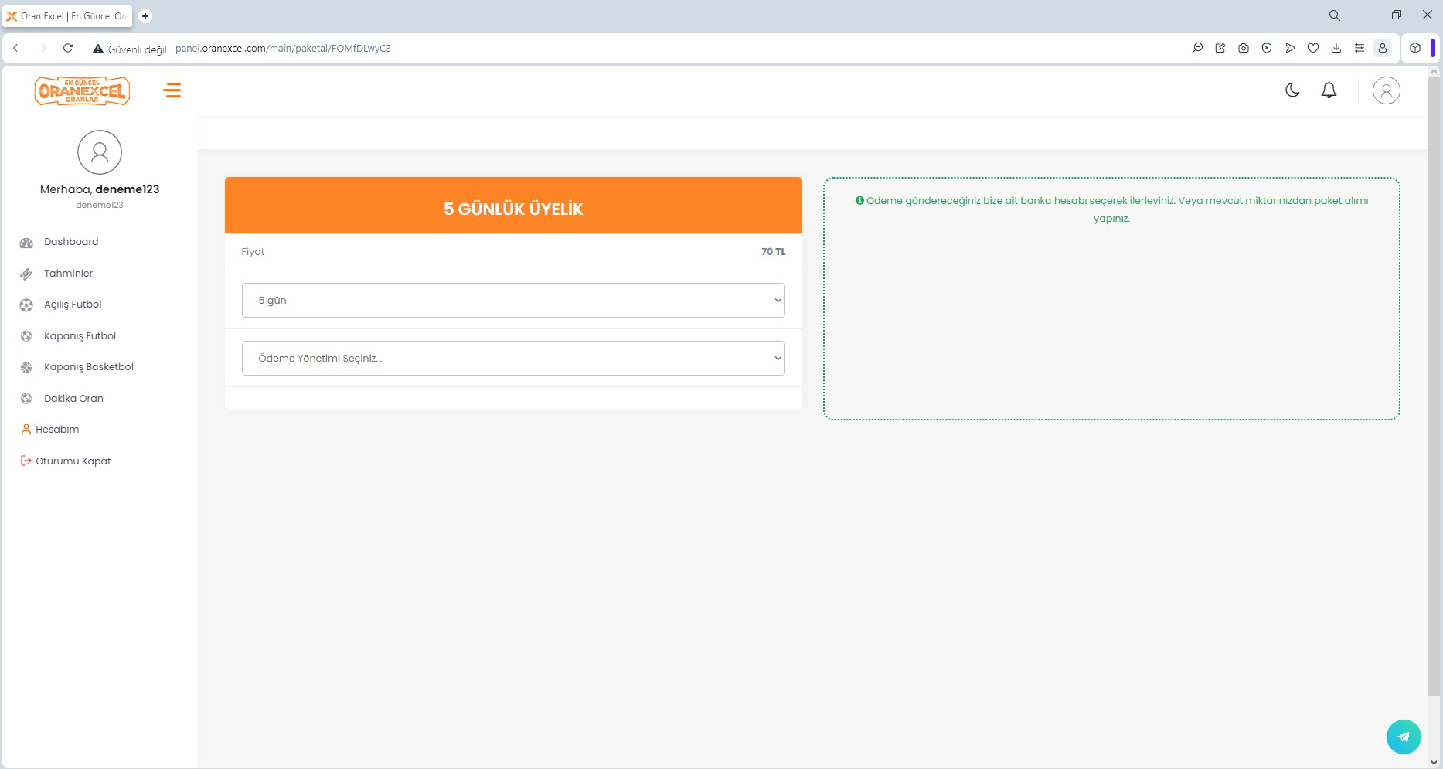
Task: Collapse sidebar using orange hamburger icon
Action: [172, 90]
